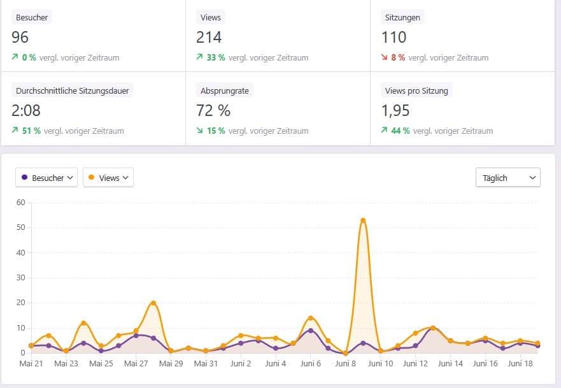This screenshot has height=388, width=561.
Task: Click the Views peak data point at 53
Action: pos(363,220)
